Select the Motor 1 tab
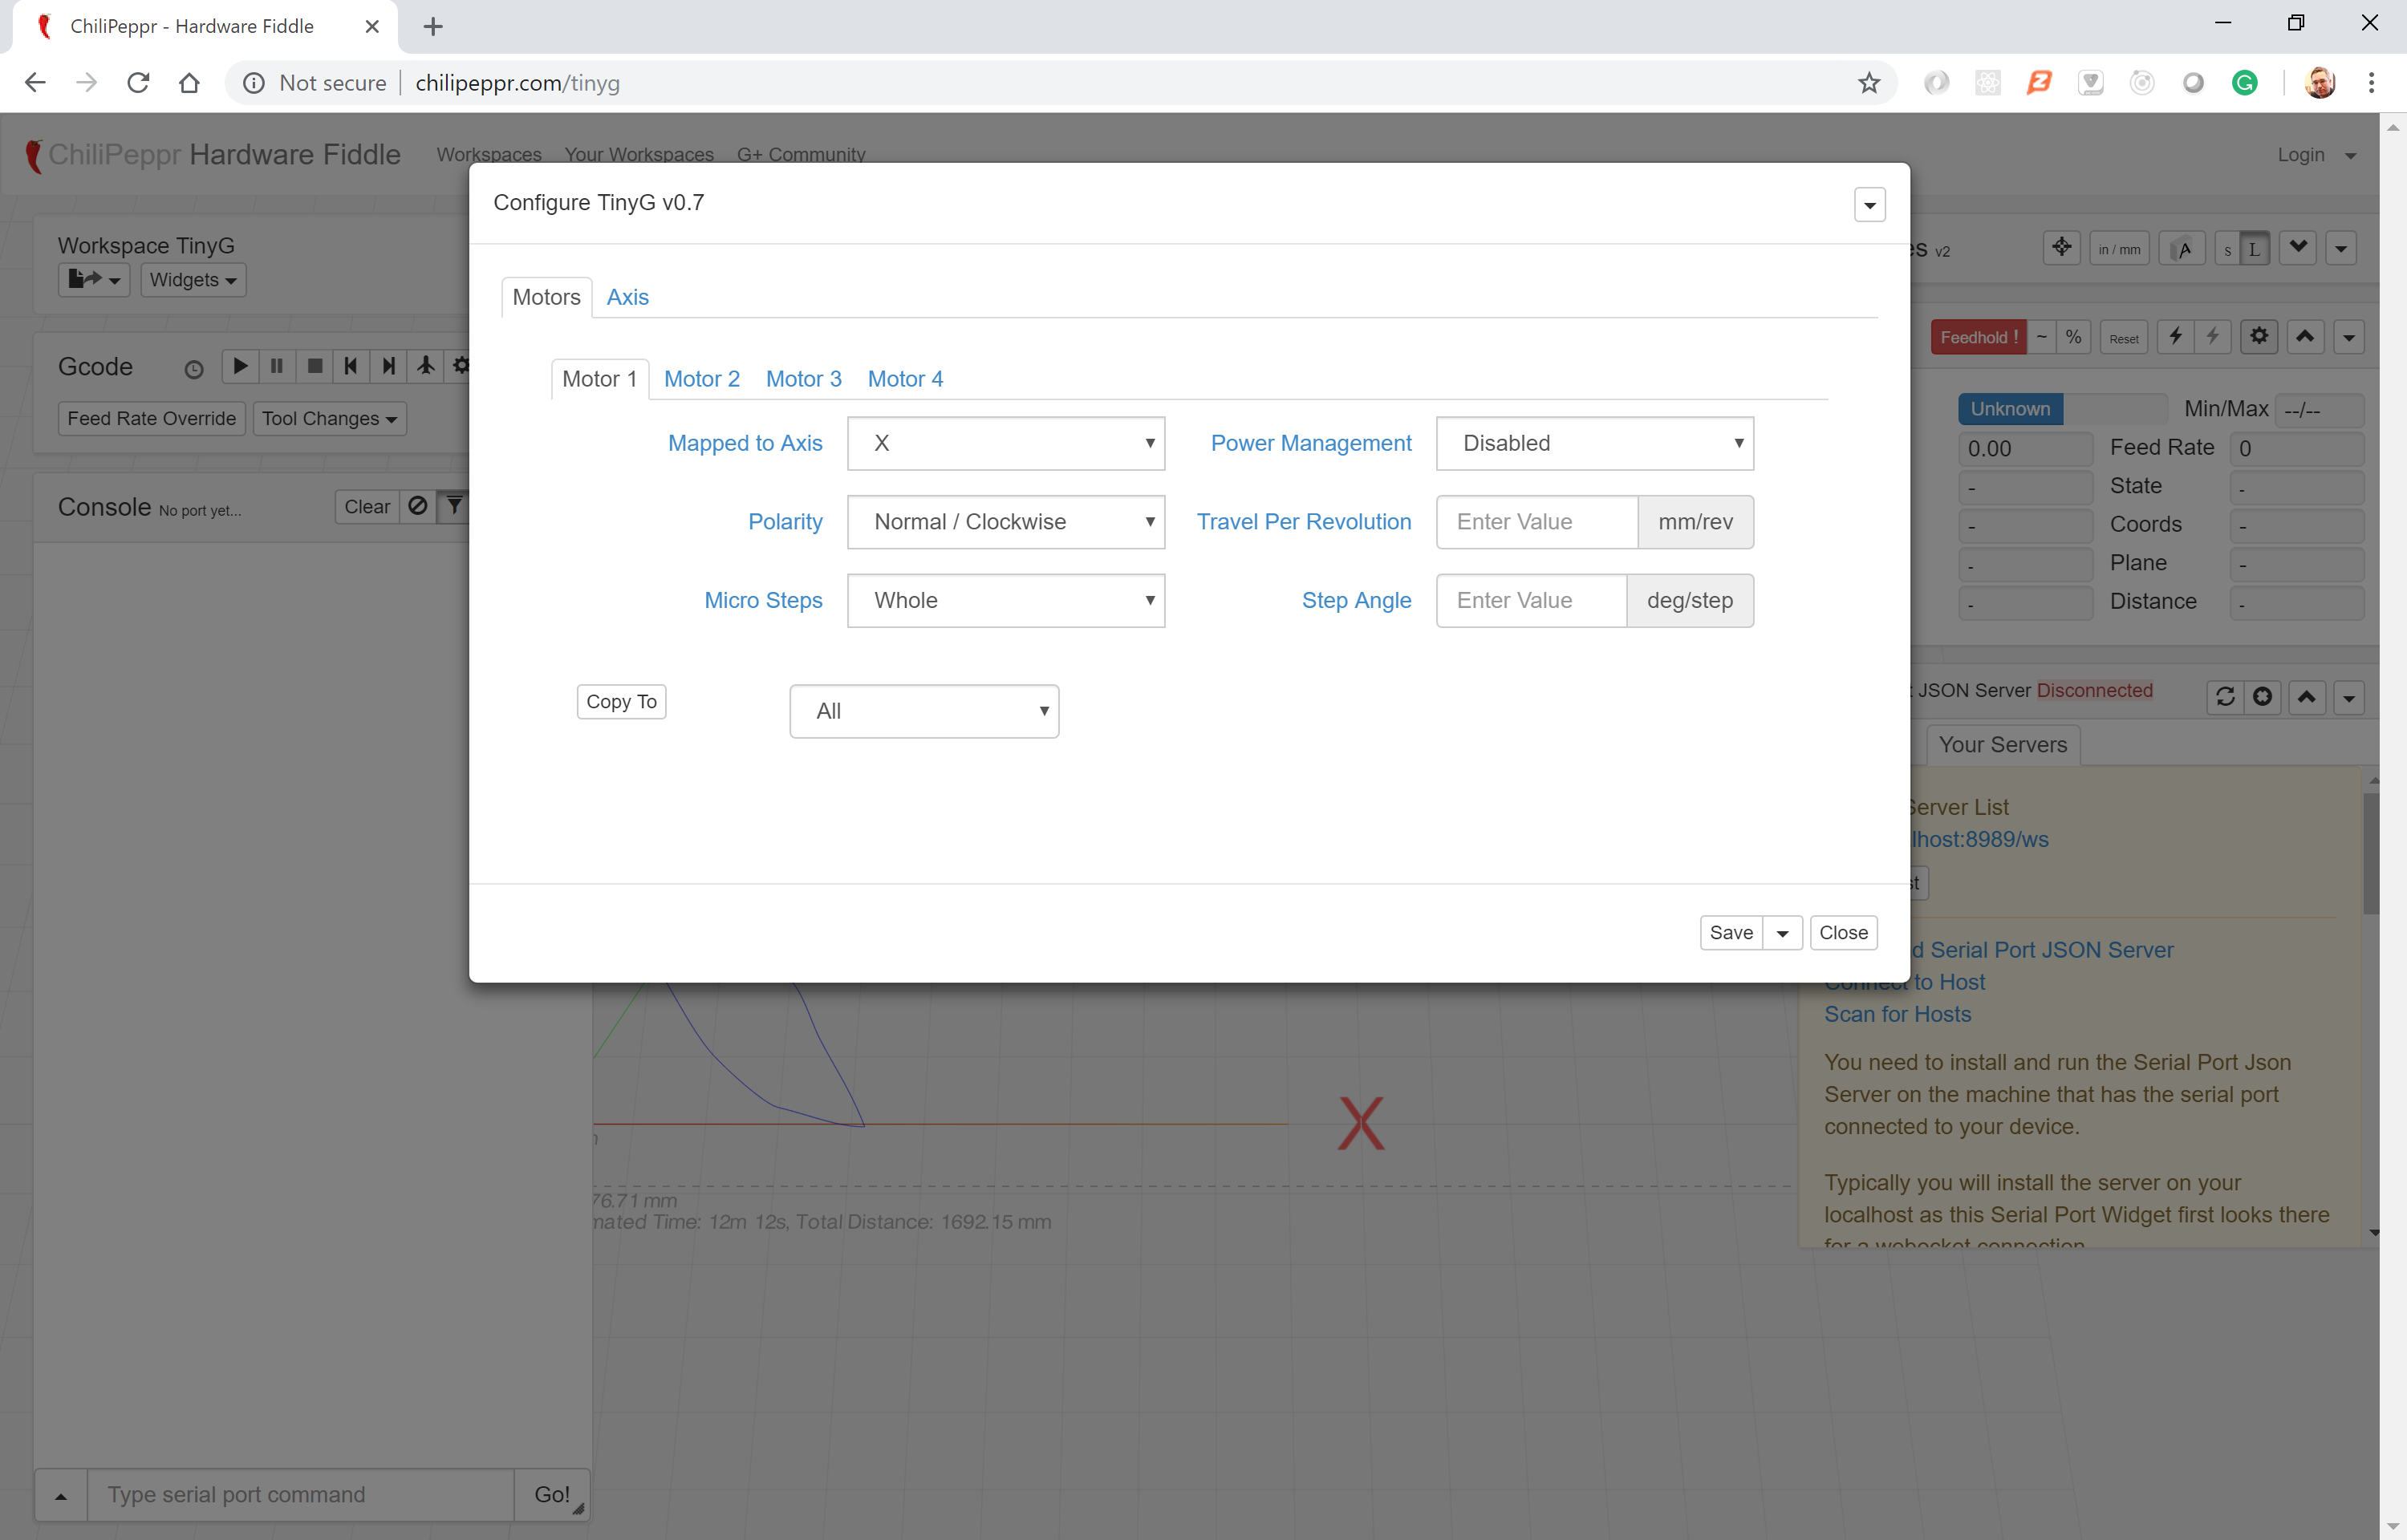 pos(600,379)
